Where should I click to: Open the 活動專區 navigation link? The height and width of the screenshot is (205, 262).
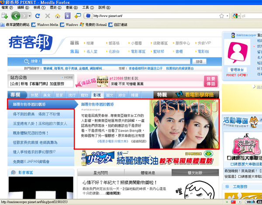160,43
